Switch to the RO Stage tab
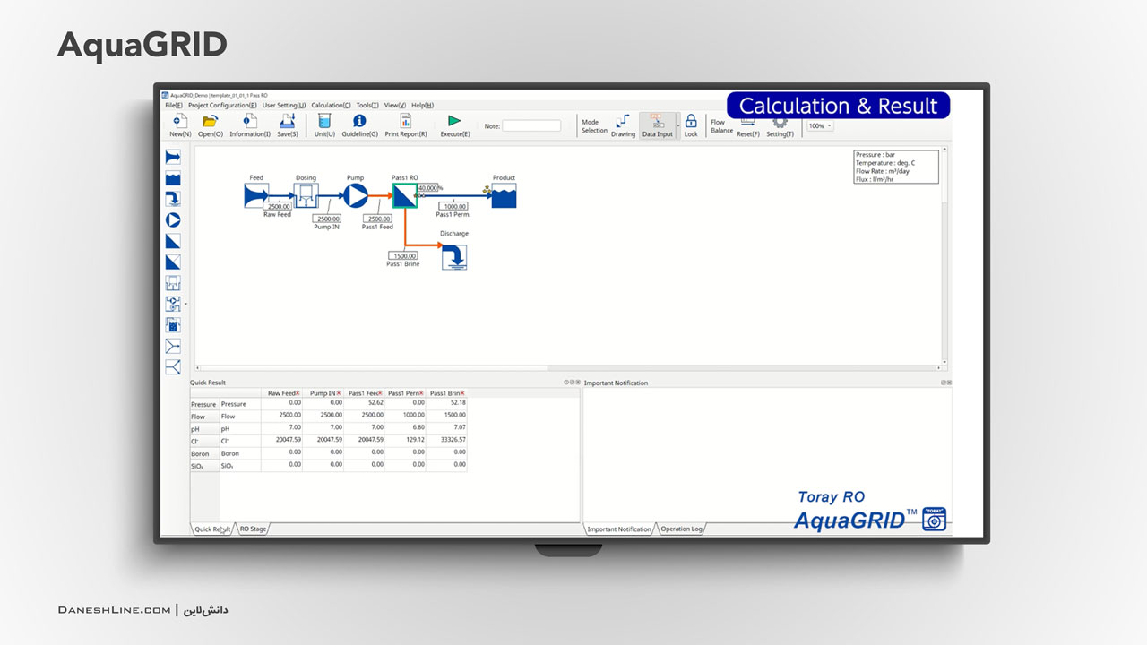Image resolution: width=1147 pixels, height=645 pixels. point(253,529)
